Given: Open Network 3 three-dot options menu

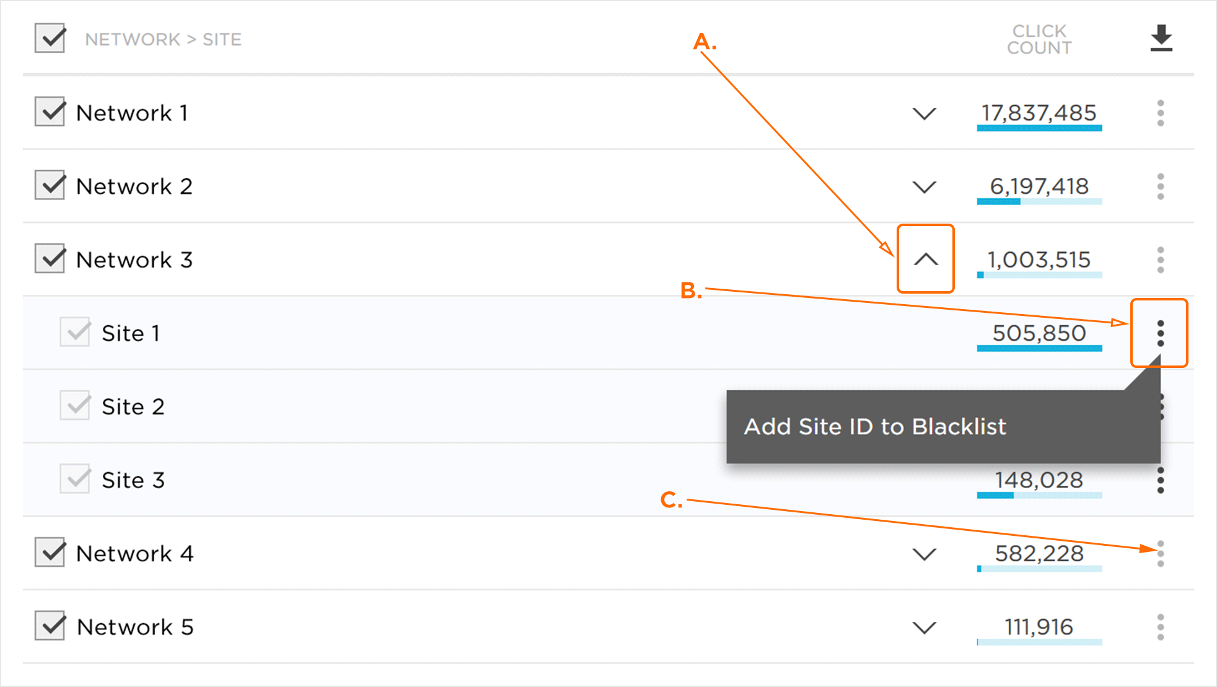Looking at the screenshot, I should pos(1160,260).
